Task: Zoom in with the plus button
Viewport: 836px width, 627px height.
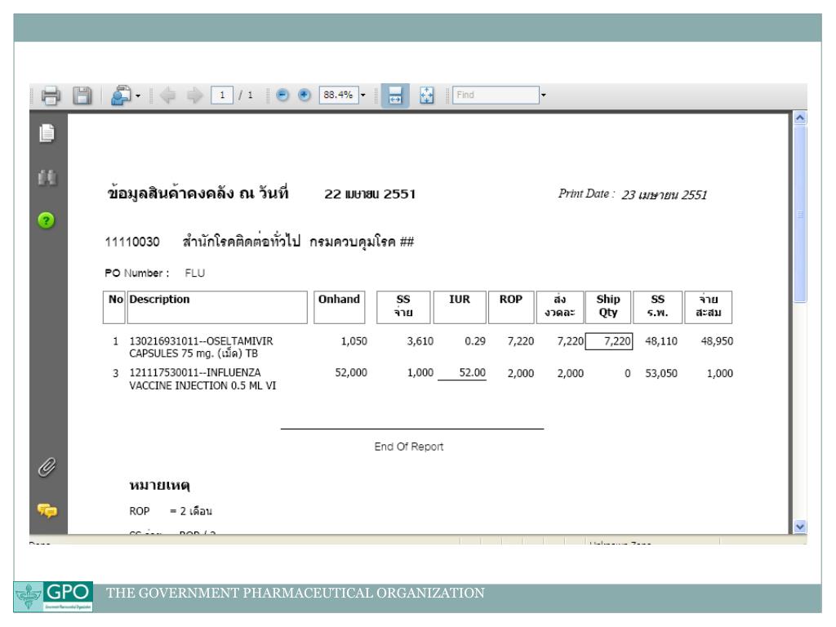Action: (x=304, y=96)
